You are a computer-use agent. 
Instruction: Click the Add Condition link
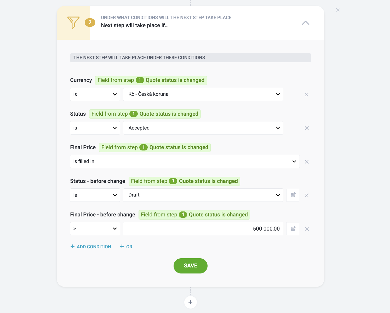pyautogui.click(x=91, y=247)
